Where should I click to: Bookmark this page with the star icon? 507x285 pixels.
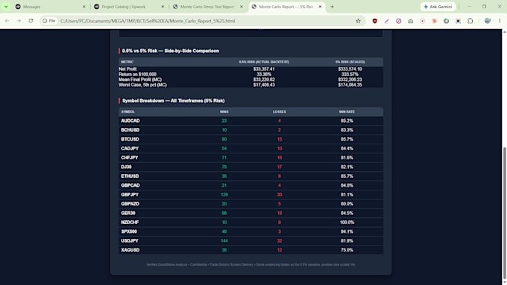point(358,21)
